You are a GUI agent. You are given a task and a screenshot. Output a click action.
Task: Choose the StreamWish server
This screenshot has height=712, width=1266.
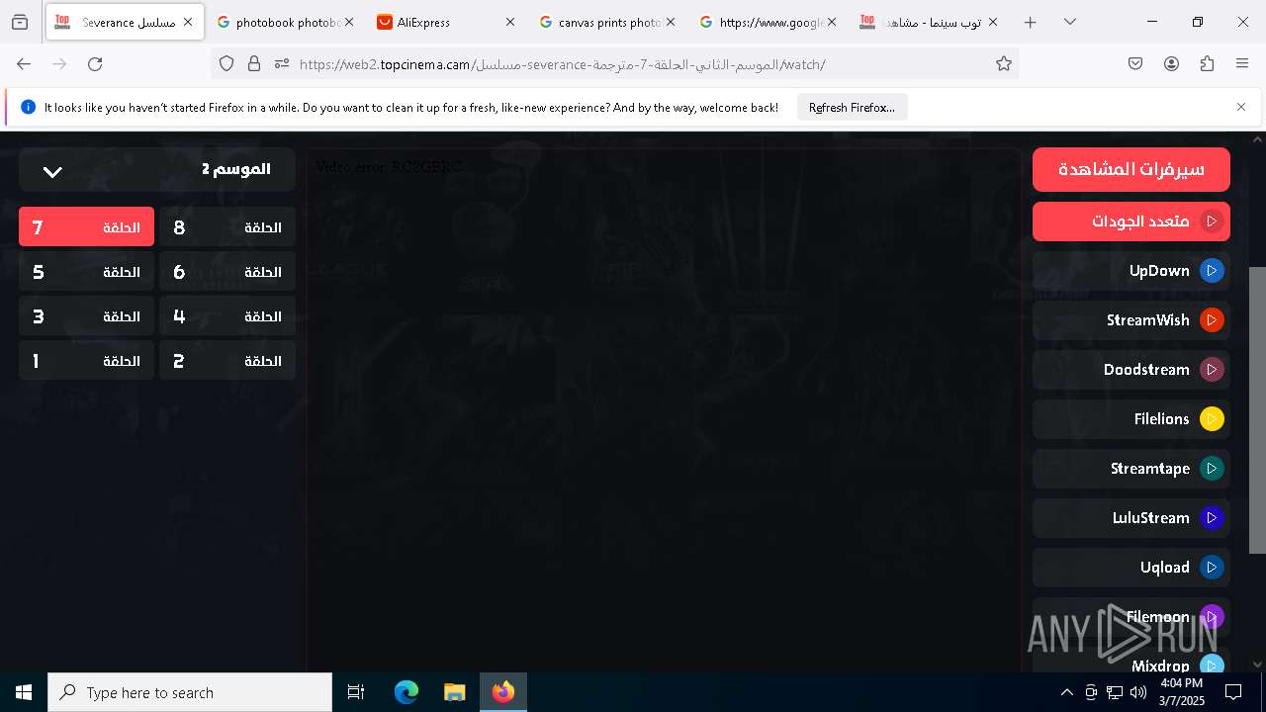point(1131,320)
